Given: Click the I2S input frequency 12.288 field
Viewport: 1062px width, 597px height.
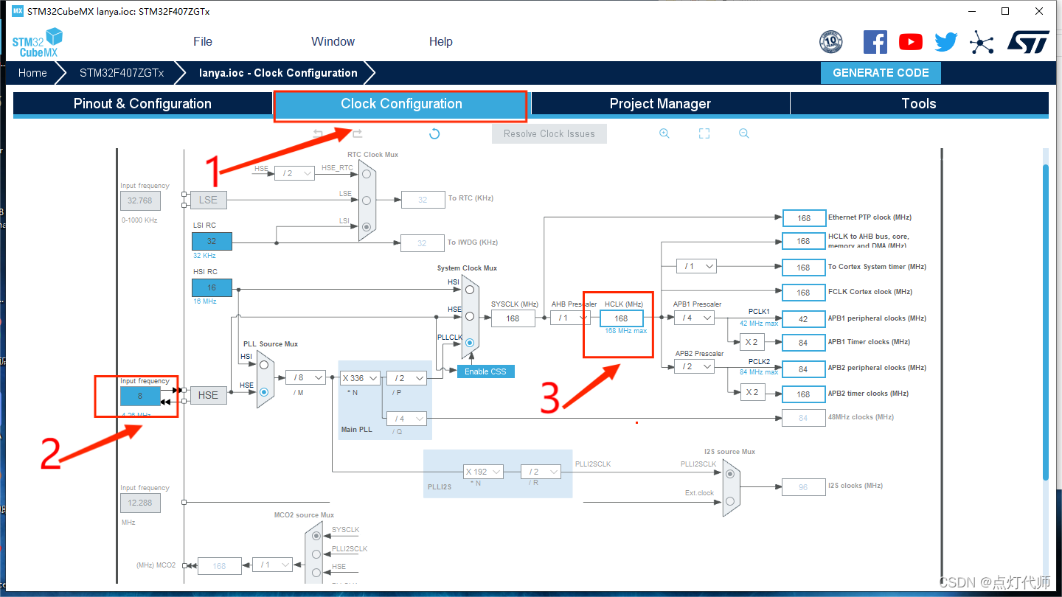Looking at the screenshot, I should tap(140, 503).
